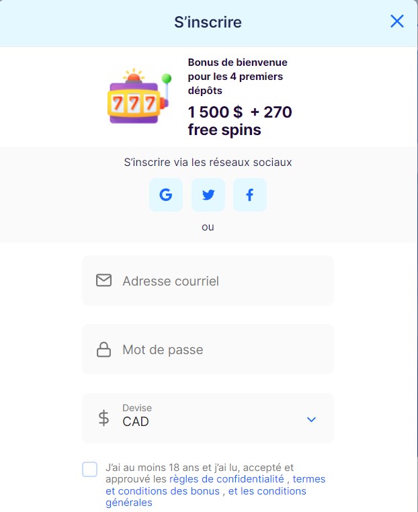Click the dollar sign currency icon

(103, 418)
